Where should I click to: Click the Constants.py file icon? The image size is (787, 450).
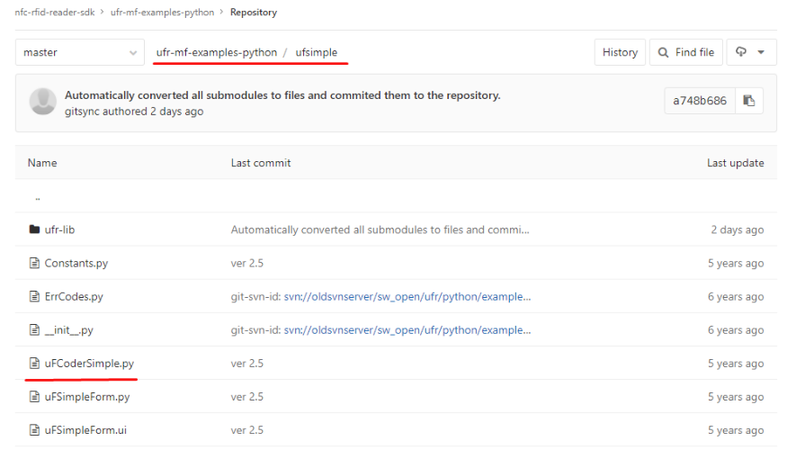point(34,263)
